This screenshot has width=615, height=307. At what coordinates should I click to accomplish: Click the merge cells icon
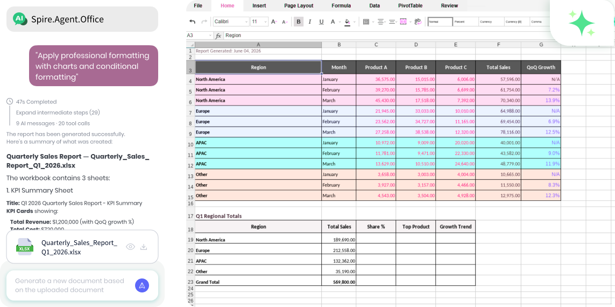403,22
